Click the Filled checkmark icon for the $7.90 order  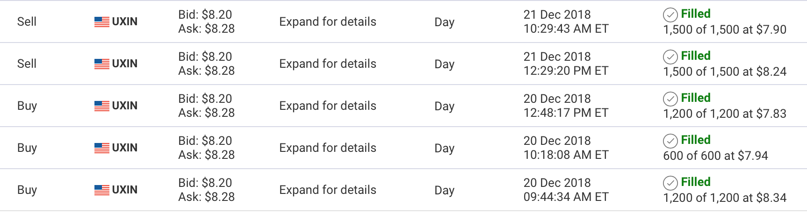pyautogui.click(x=670, y=15)
